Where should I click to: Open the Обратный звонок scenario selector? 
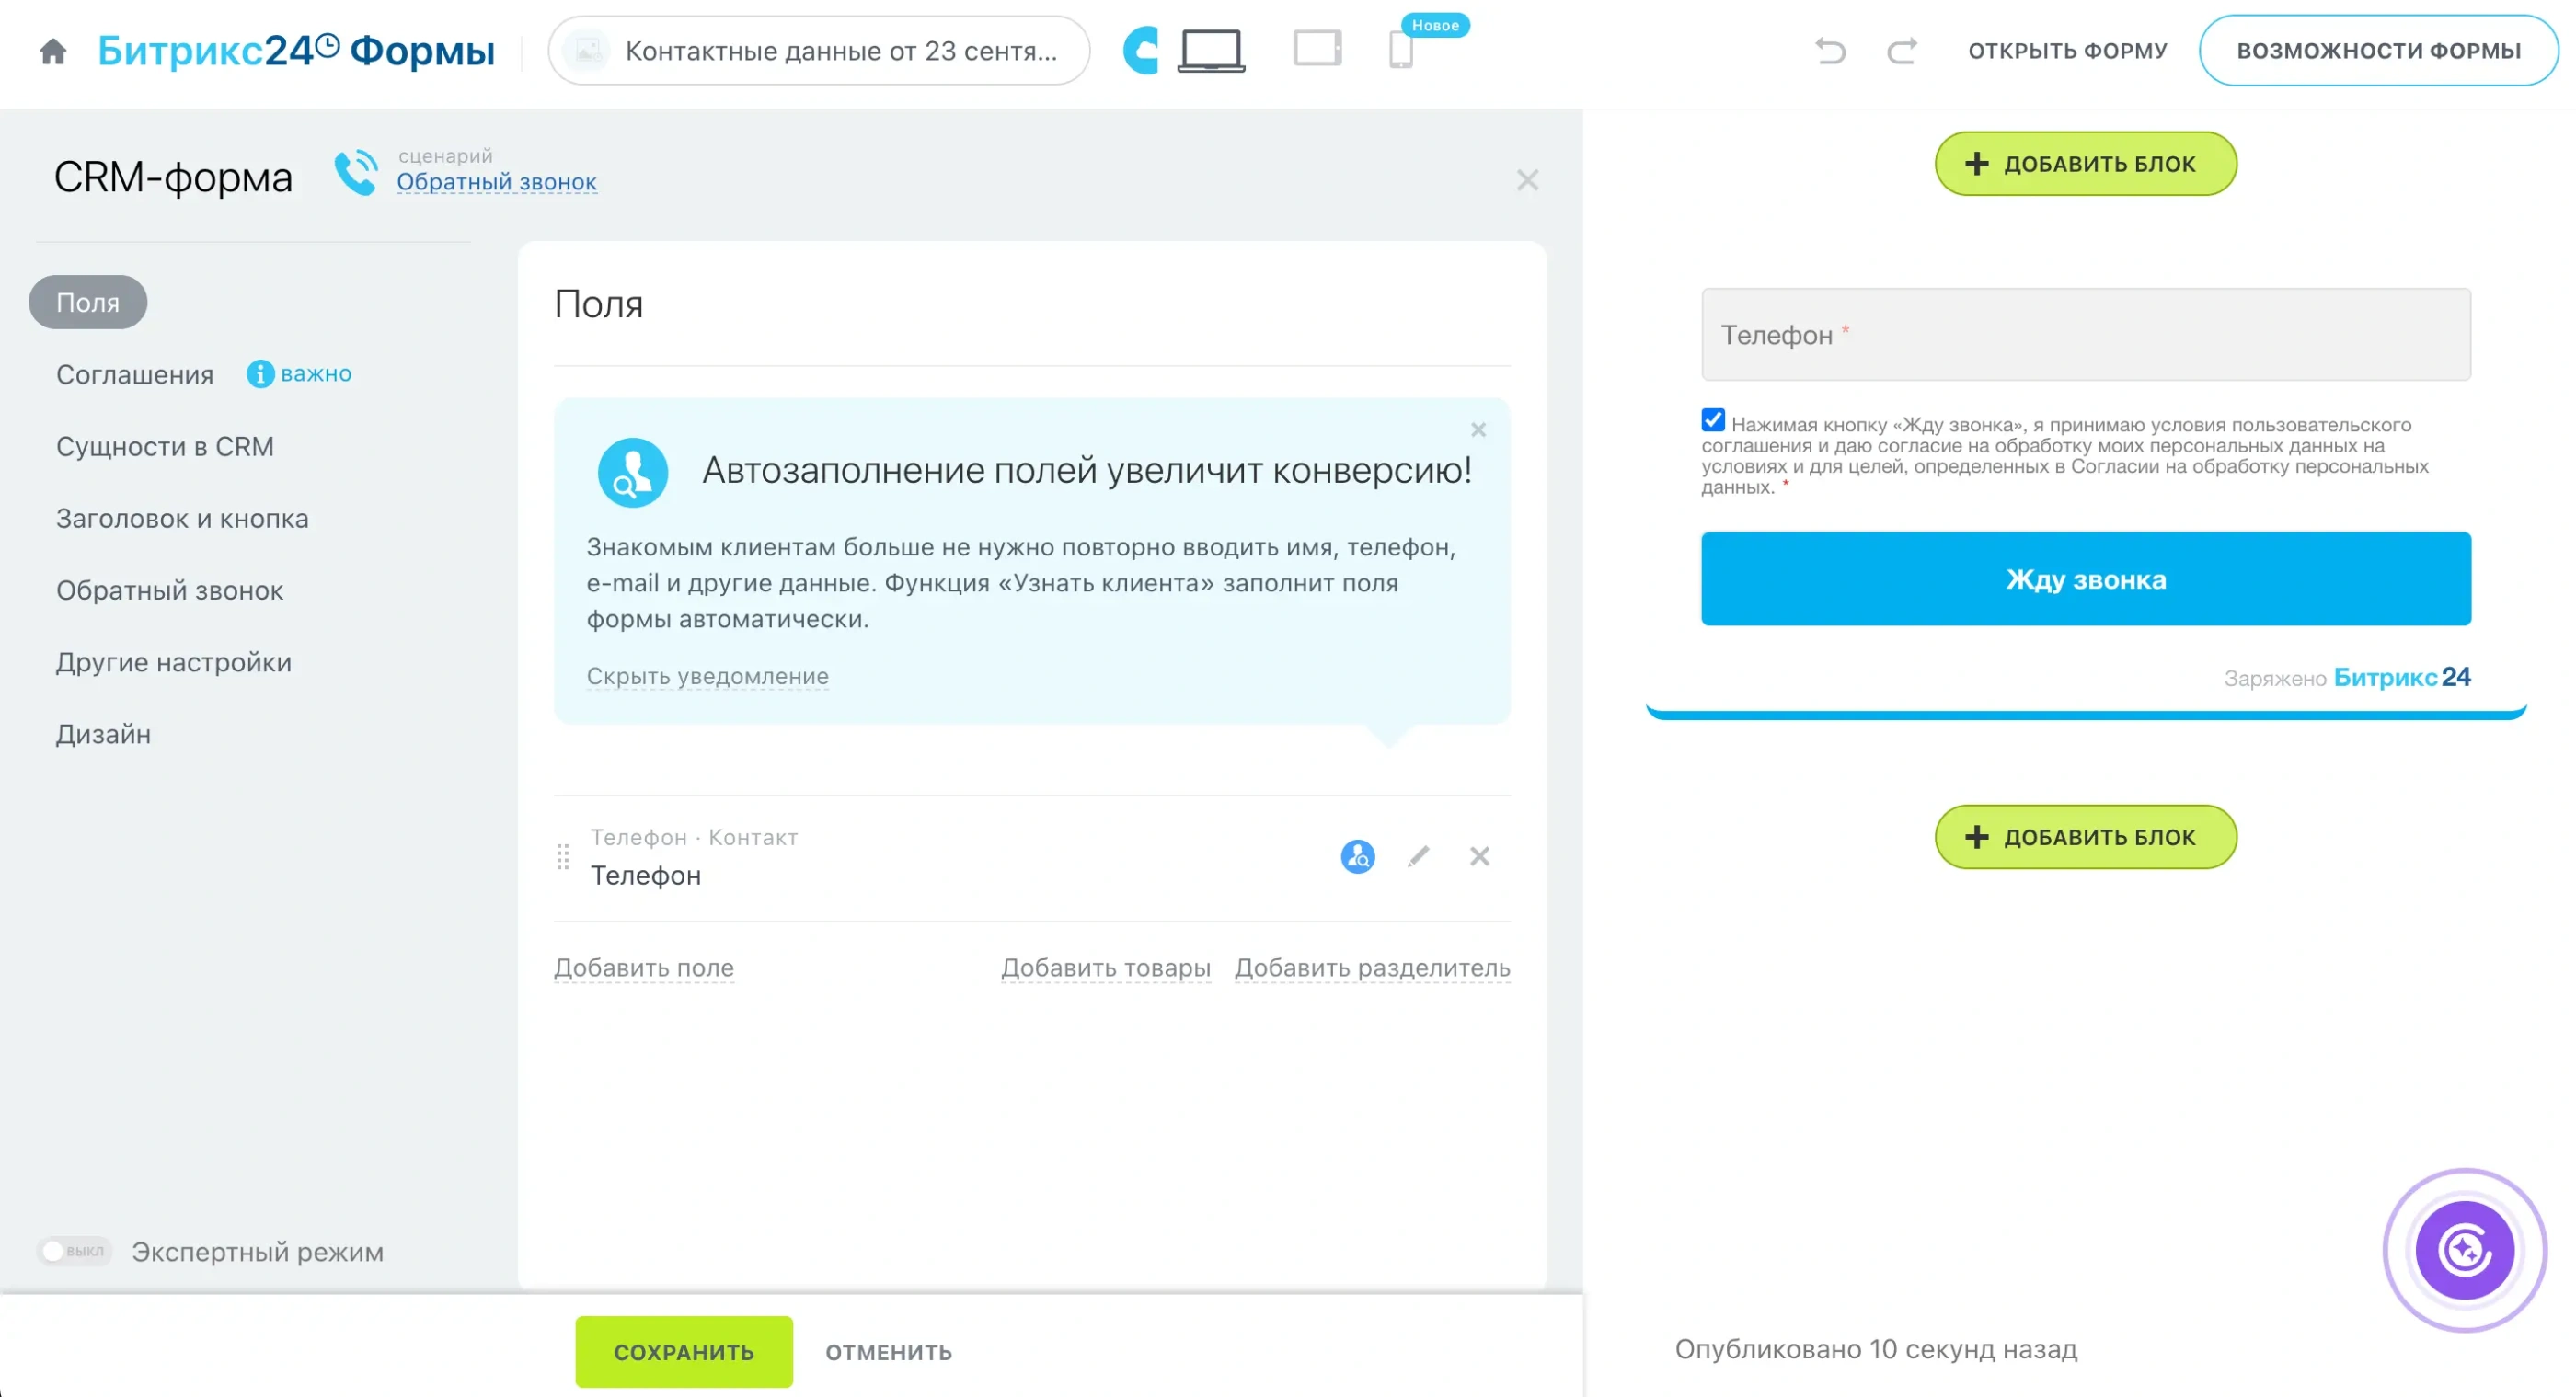pos(496,182)
